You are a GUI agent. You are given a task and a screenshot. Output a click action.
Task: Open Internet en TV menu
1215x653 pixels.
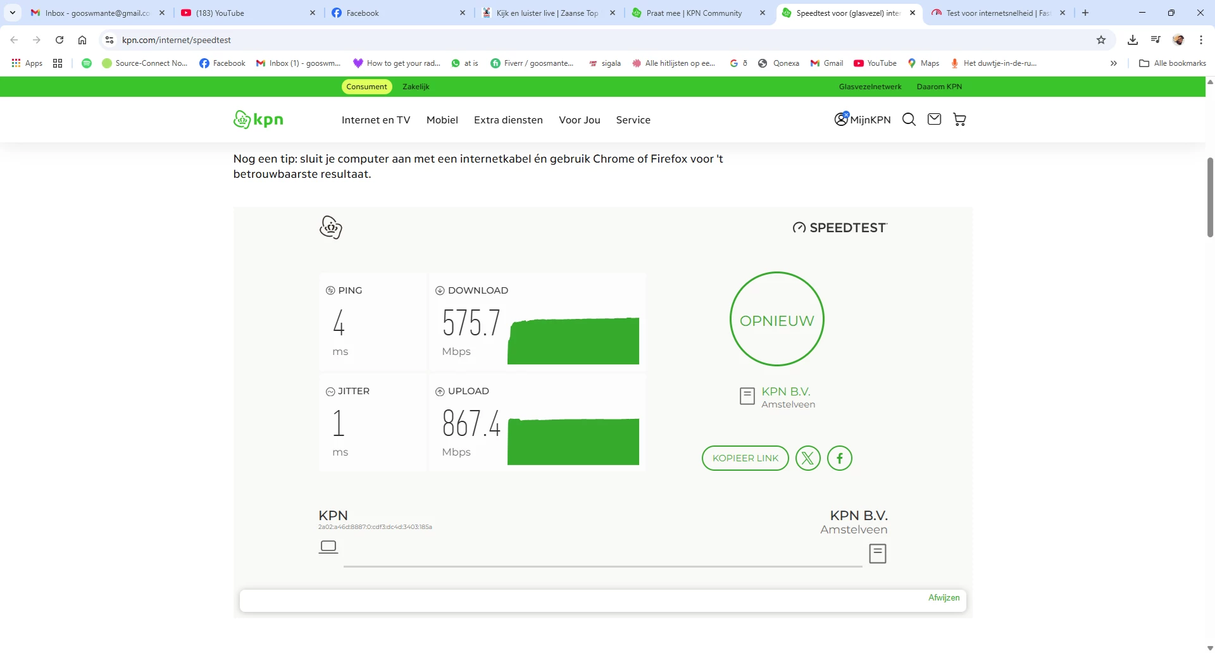376,120
